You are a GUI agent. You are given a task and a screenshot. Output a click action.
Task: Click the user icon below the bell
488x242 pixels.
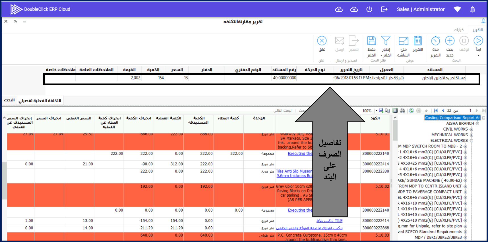click(483, 21)
